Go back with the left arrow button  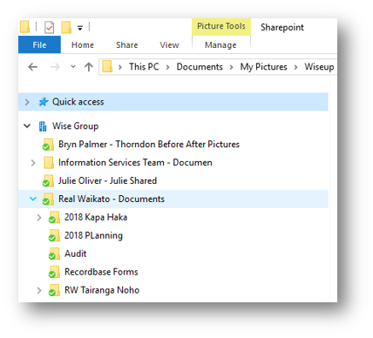(32, 67)
